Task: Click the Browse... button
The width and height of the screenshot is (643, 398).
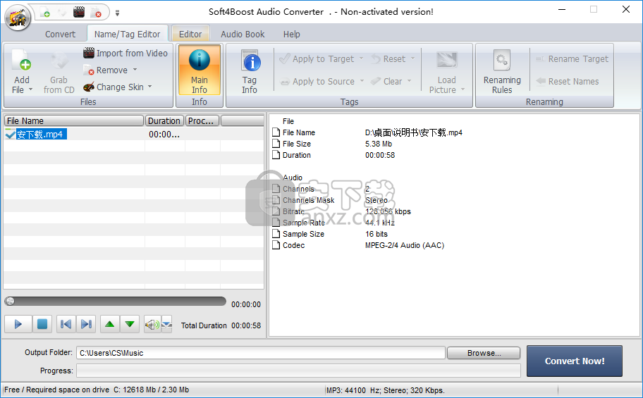Action: click(484, 353)
